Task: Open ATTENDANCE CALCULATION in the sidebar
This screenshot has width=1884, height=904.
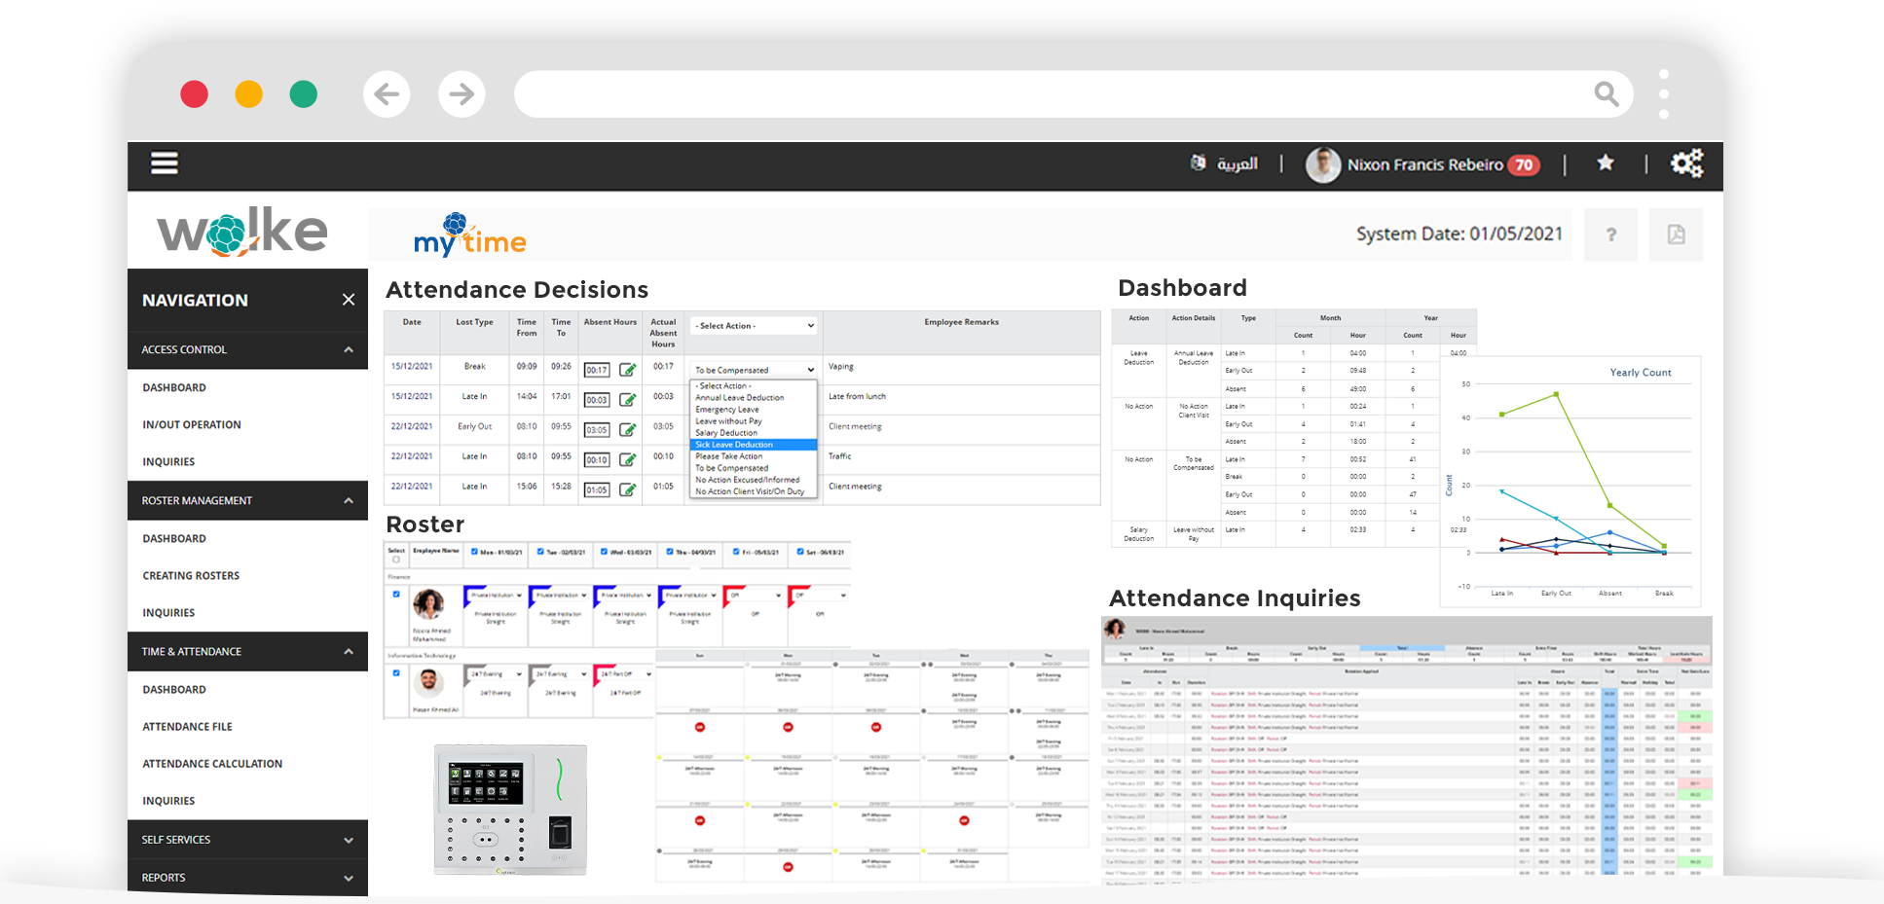Action: click(212, 763)
